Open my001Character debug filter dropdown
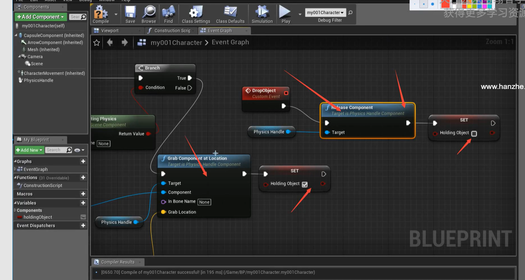The height and width of the screenshot is (280, 525). 325,12
